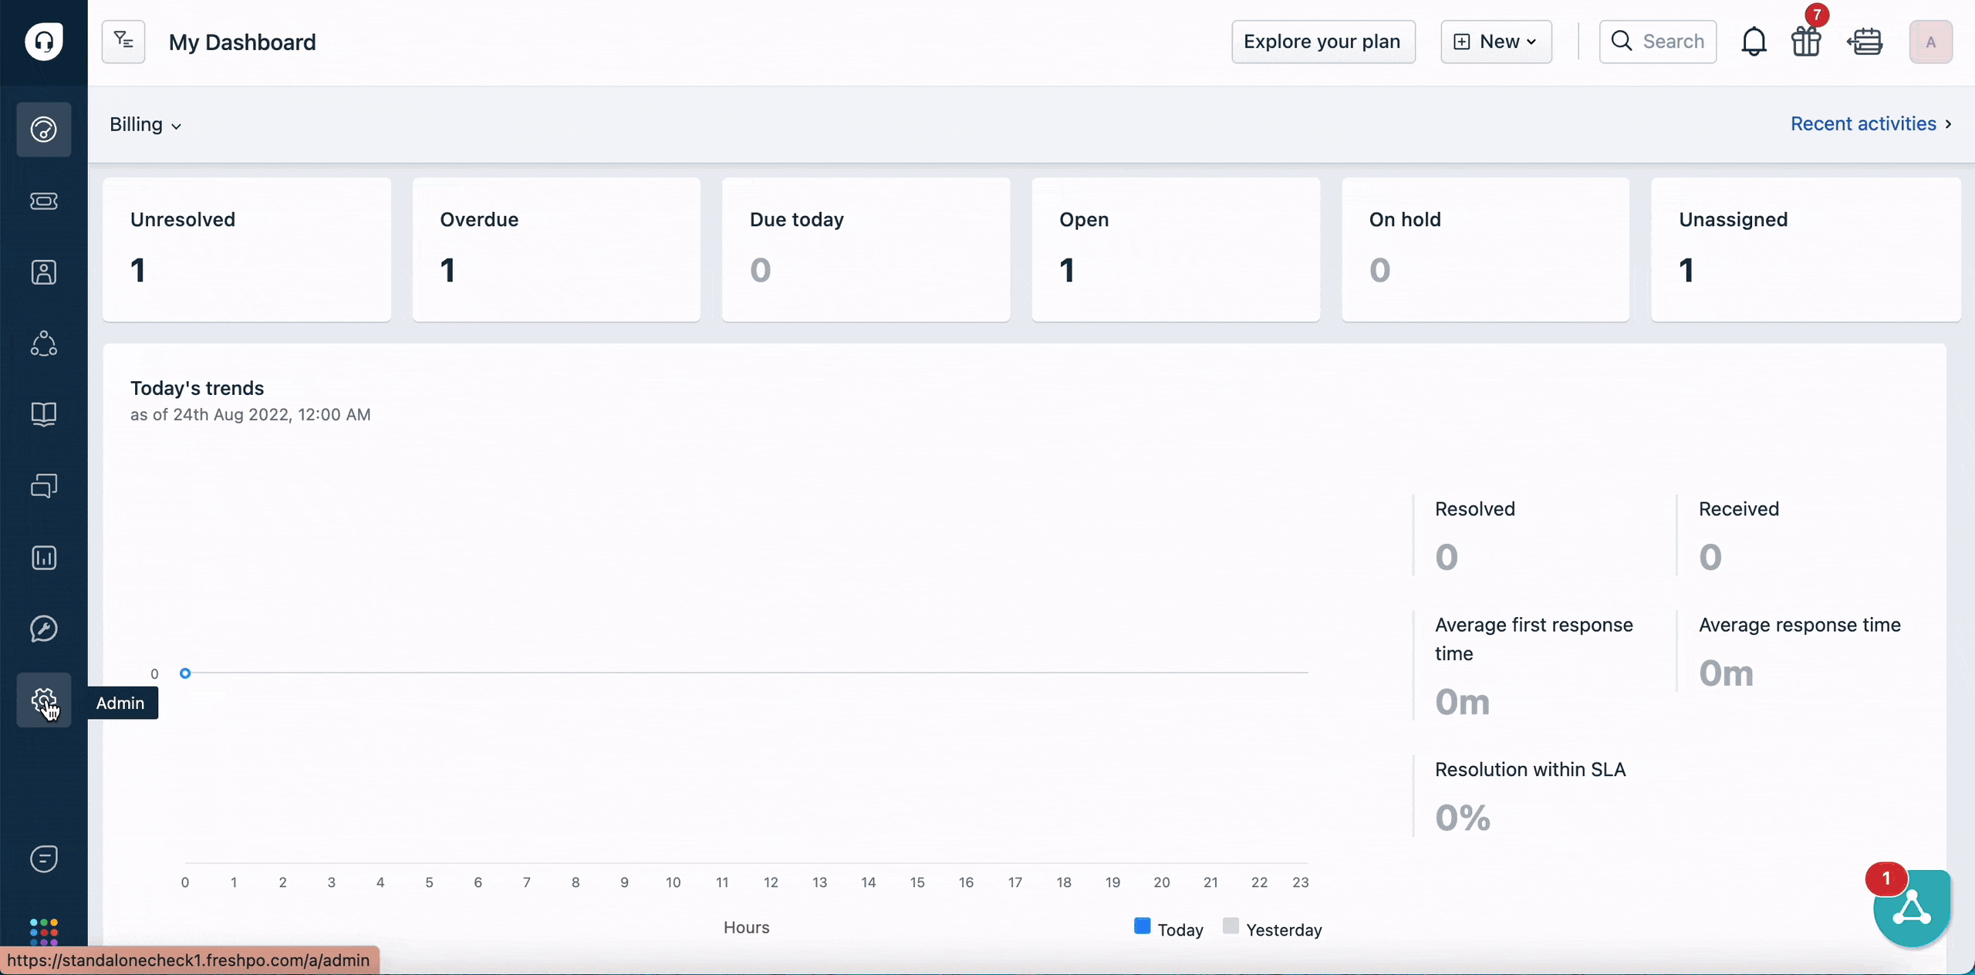This screenshot has height=975, width=1975.
Task: Click the Unresolved tickets count card
Action: 247,248
